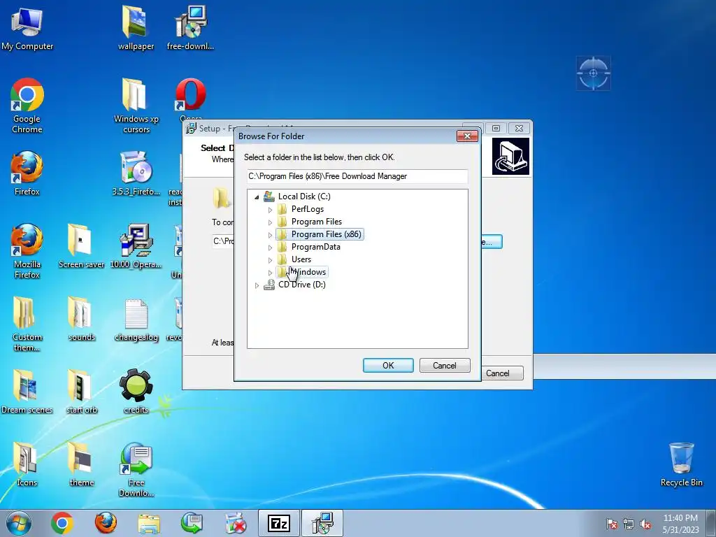
Task: Launch Firefox desktop shortcut
Action: [x=27, y=173]
